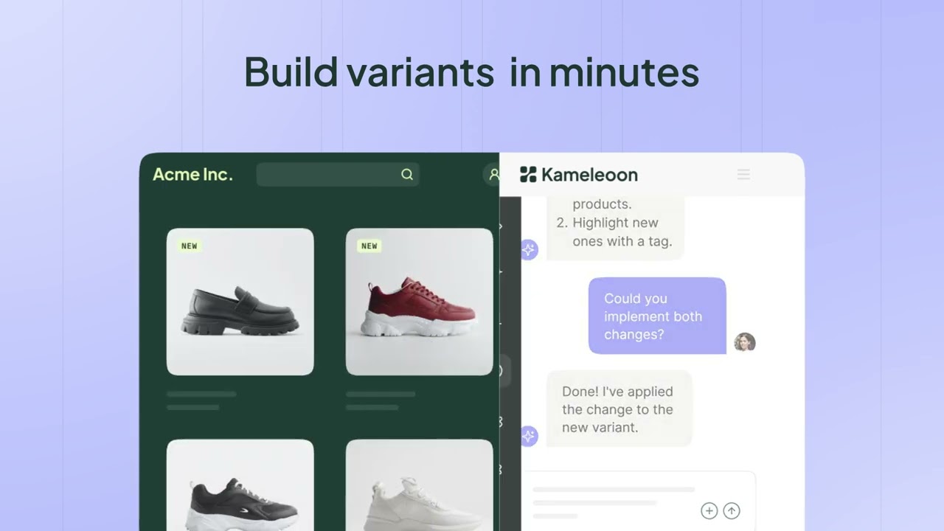
Task: Open the black loafer product image
Action: [240, 302]
